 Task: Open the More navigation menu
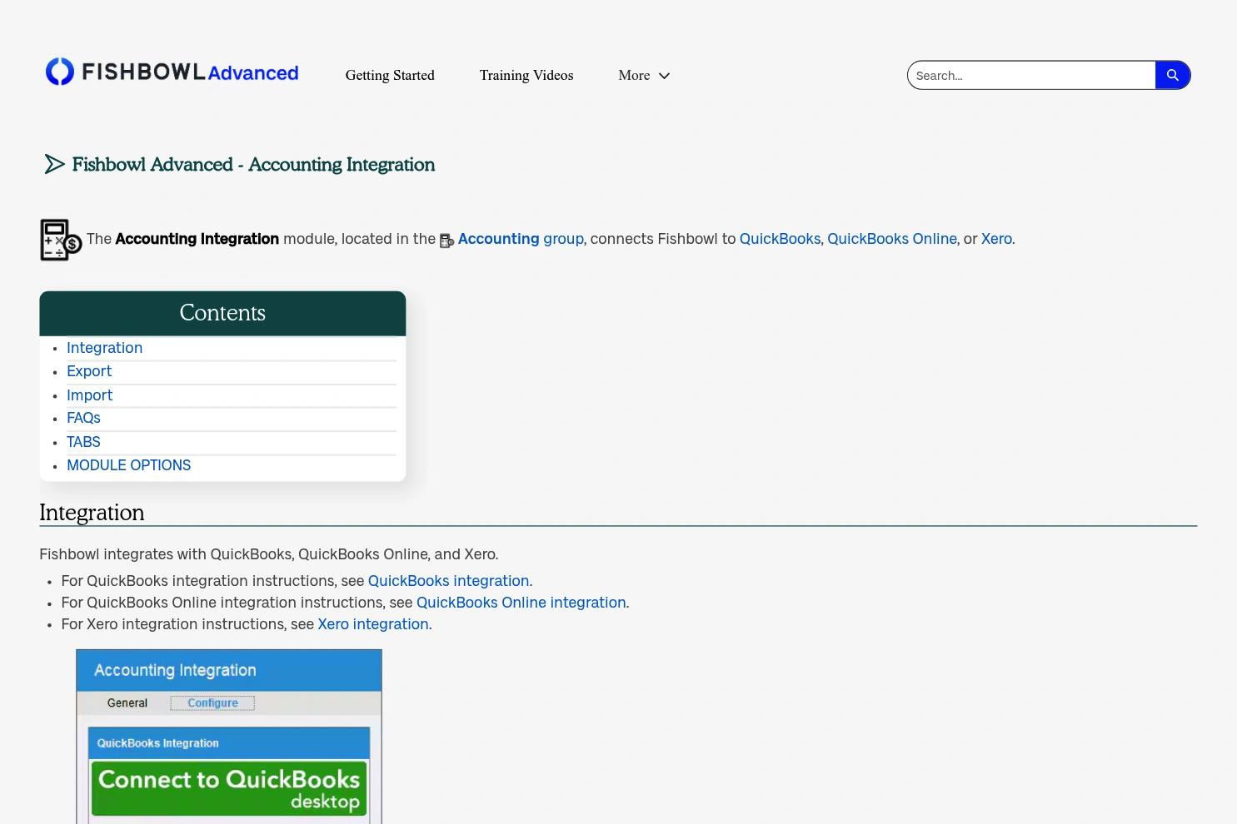644,75
